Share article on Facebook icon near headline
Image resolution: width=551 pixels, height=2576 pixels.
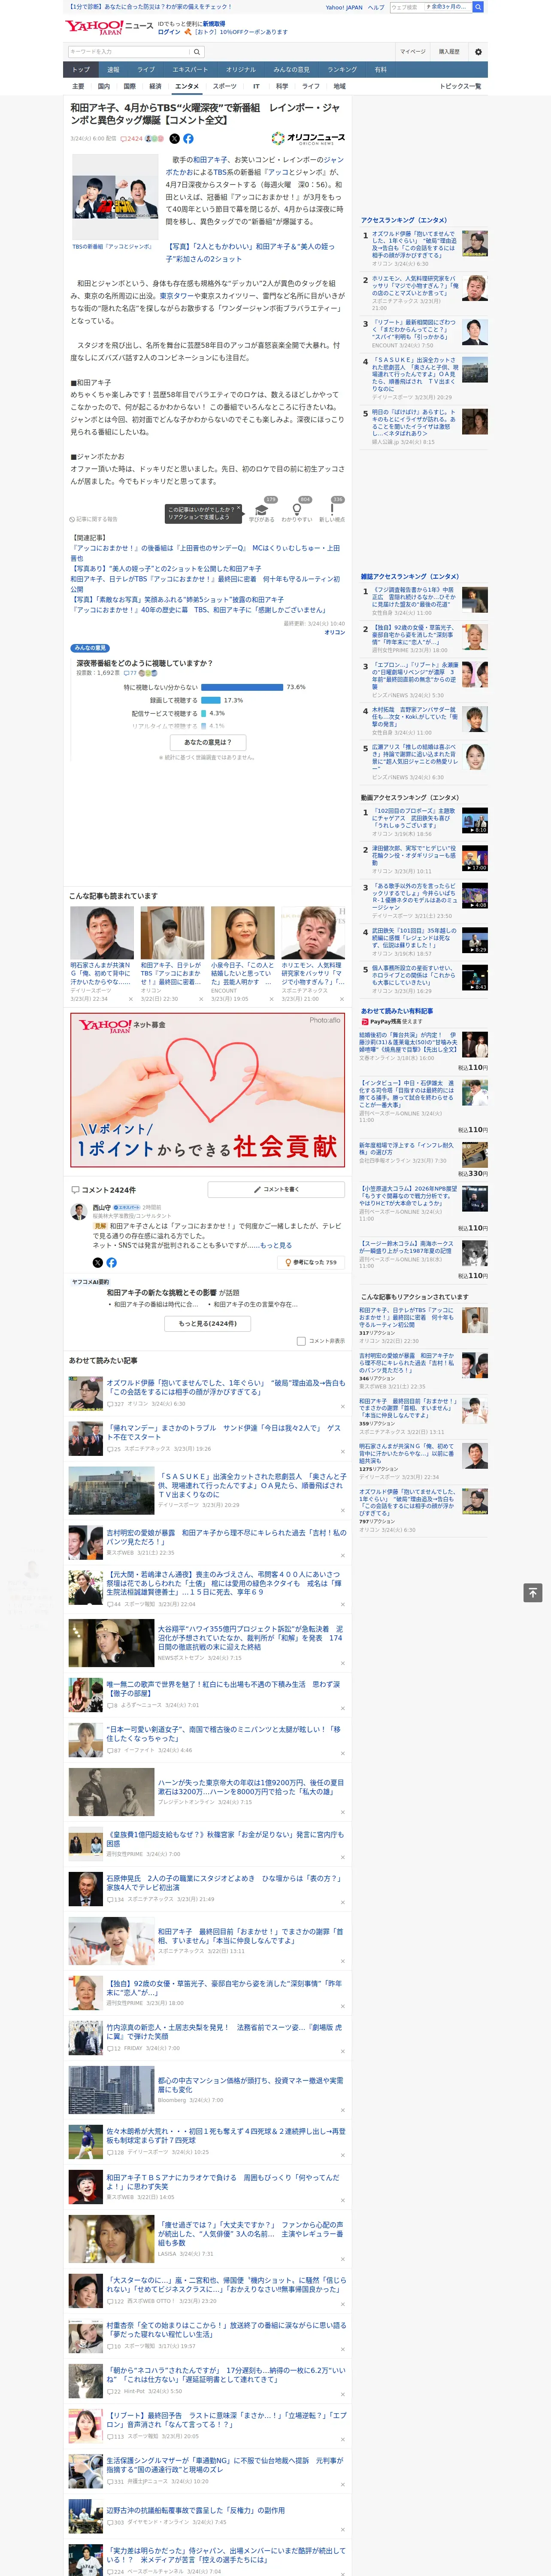(x=188, y=139)
